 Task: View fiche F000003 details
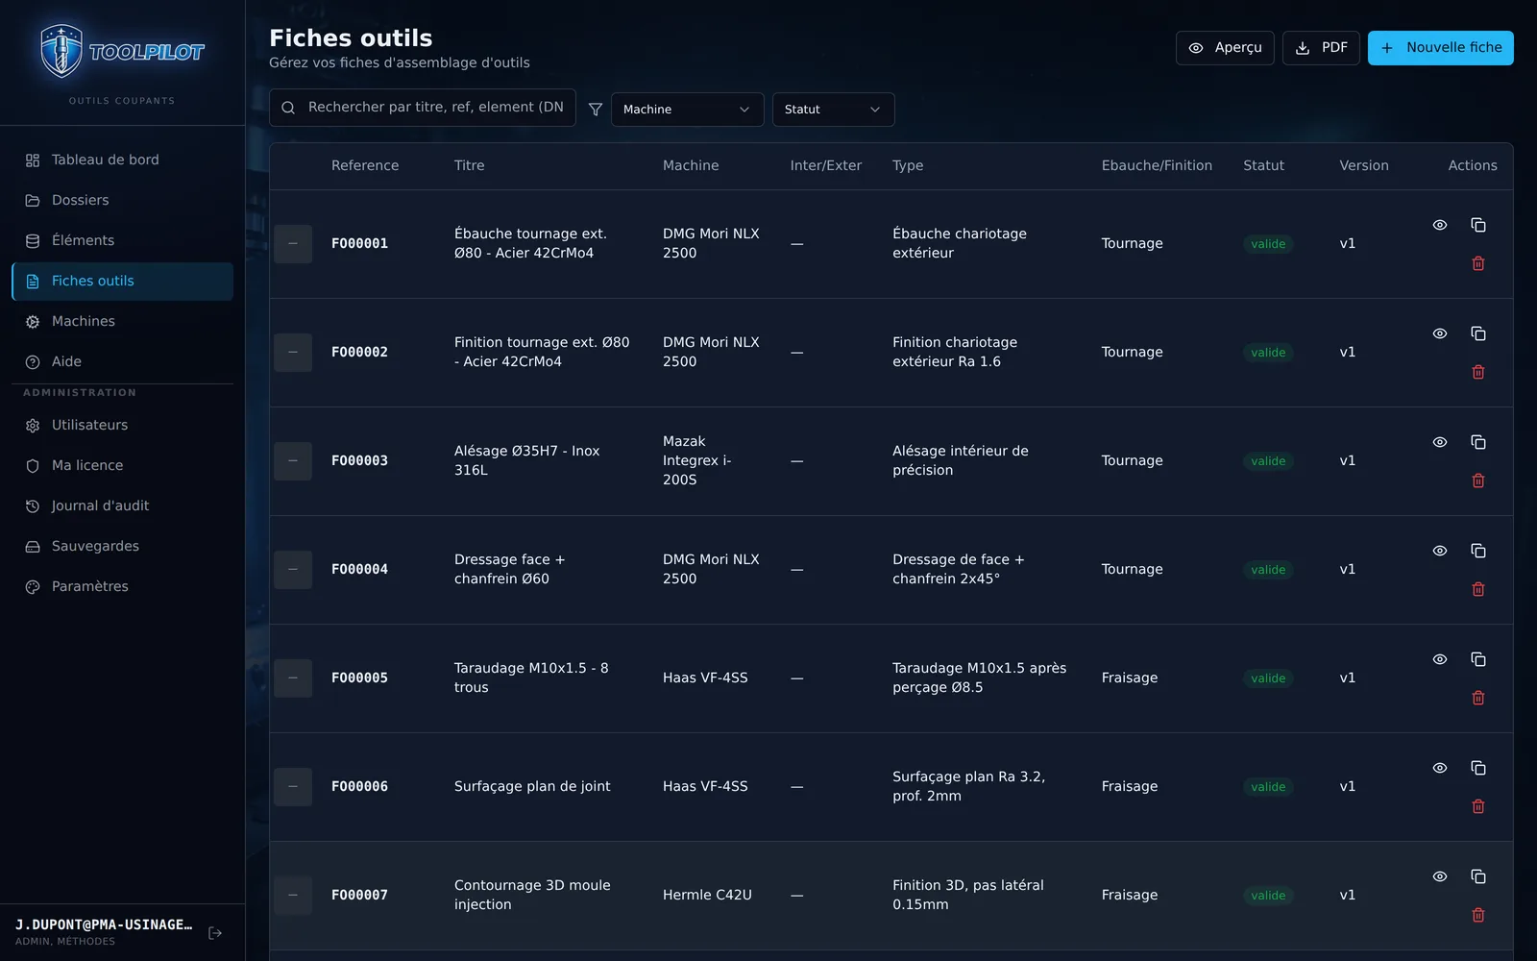pos(1440,442)
